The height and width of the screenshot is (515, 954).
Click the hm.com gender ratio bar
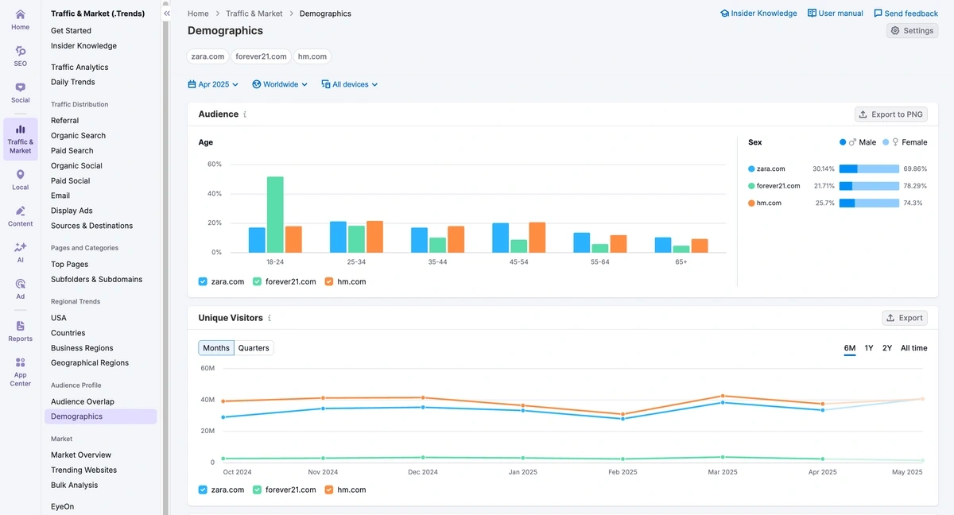coord(869,203)
